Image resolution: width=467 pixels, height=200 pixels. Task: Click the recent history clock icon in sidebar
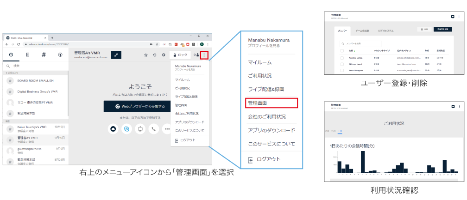point(11,55)
